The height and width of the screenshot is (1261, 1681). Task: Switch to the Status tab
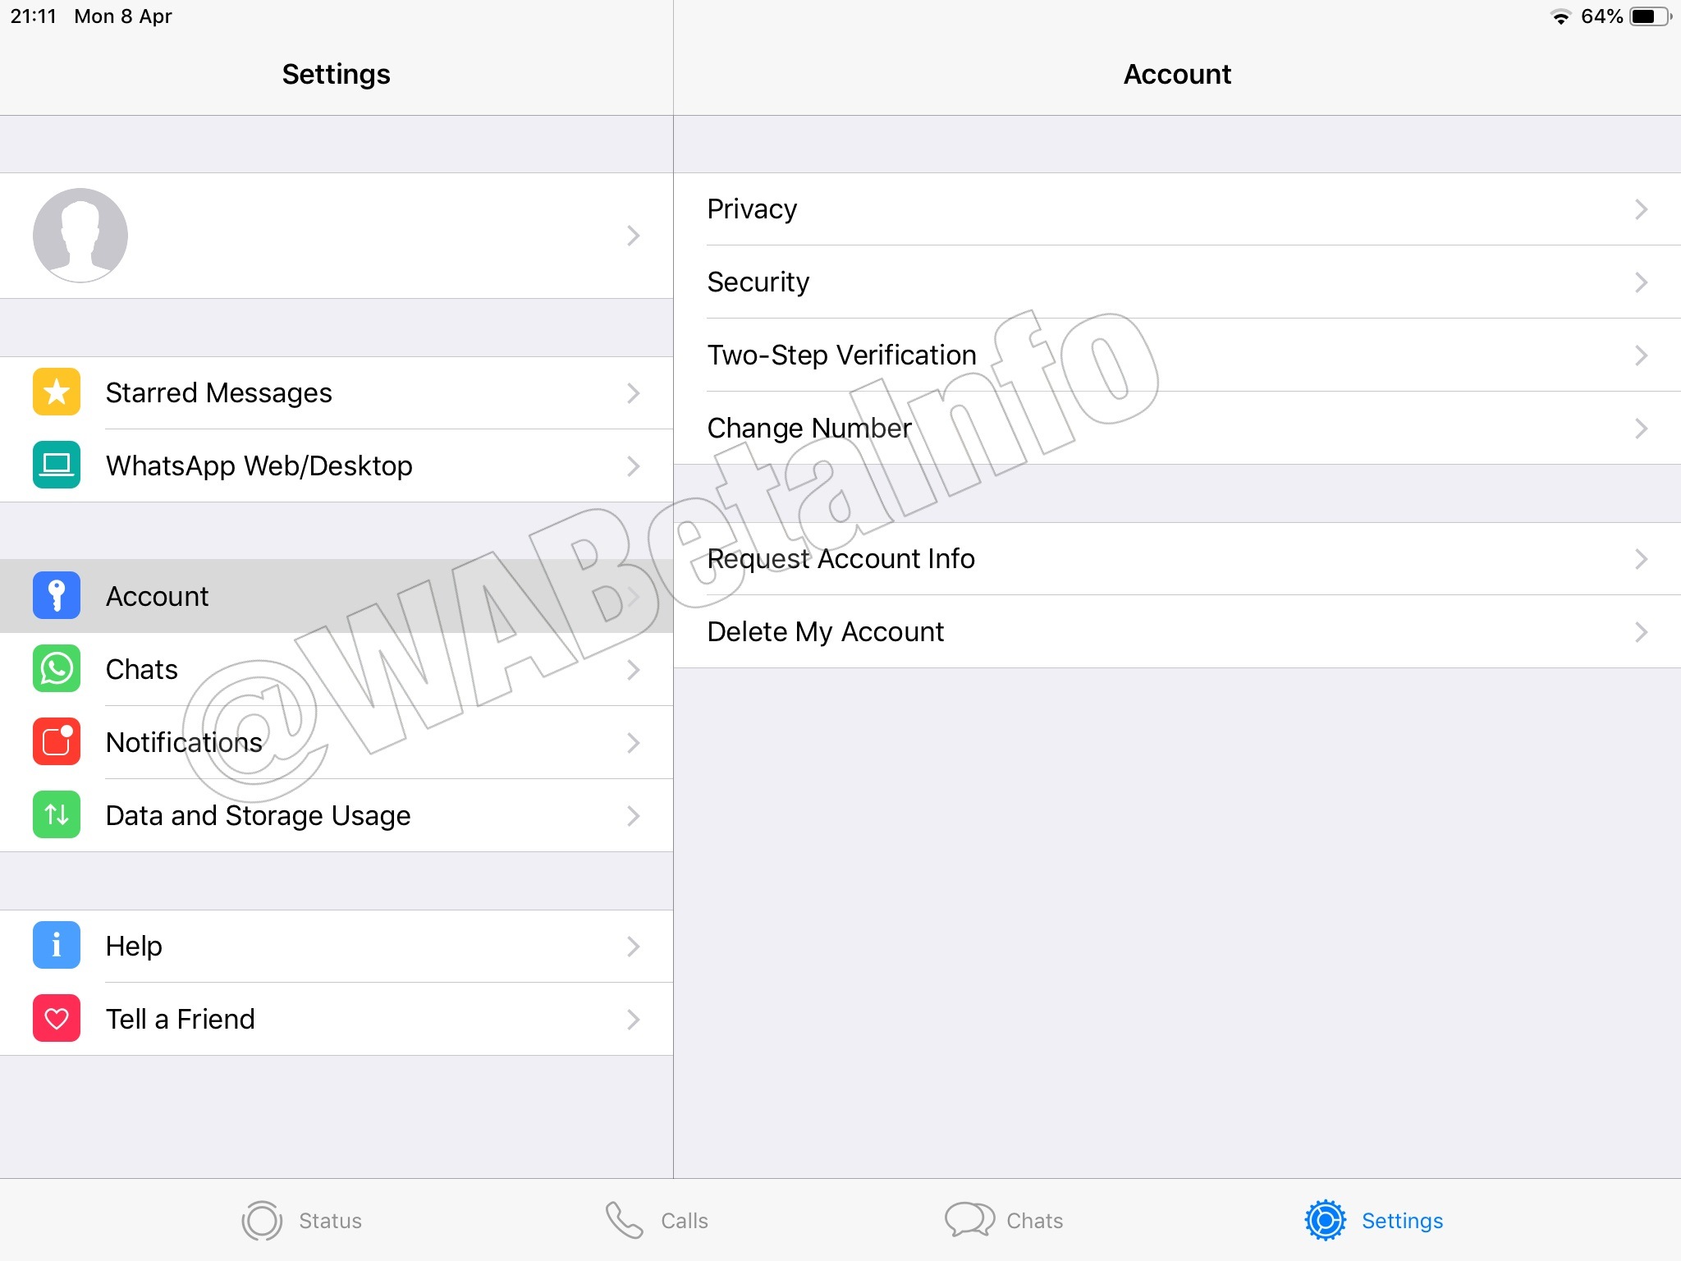[x=302, y=1221]
